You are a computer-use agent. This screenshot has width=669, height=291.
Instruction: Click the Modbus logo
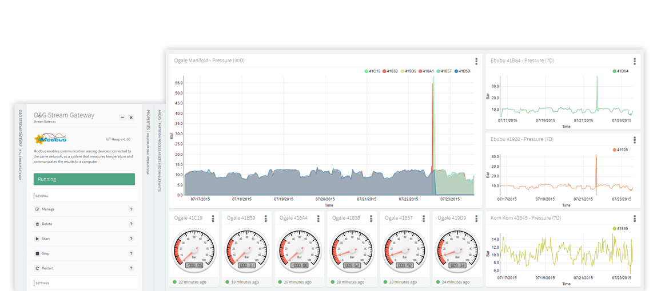click(51, 139)
